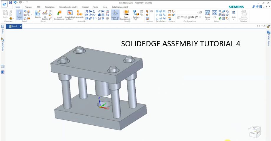271x141 pixels.
Task: Click the coordinate triad origin in viewport
Action: [x=100, y=107]
